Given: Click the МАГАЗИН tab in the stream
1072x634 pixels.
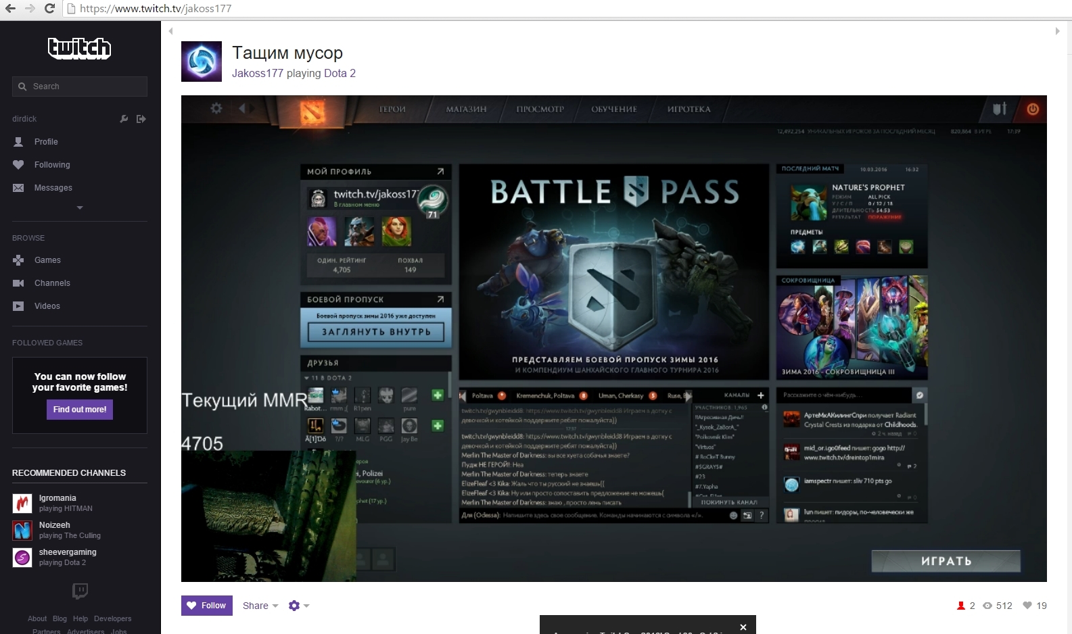Looking at the screenshot, I should [466, 109].
